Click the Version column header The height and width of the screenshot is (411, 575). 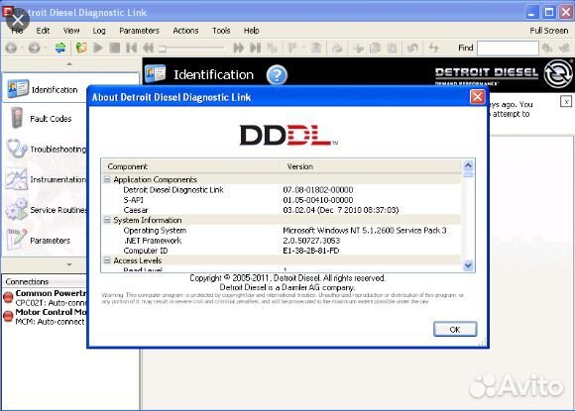coord(371,166)
